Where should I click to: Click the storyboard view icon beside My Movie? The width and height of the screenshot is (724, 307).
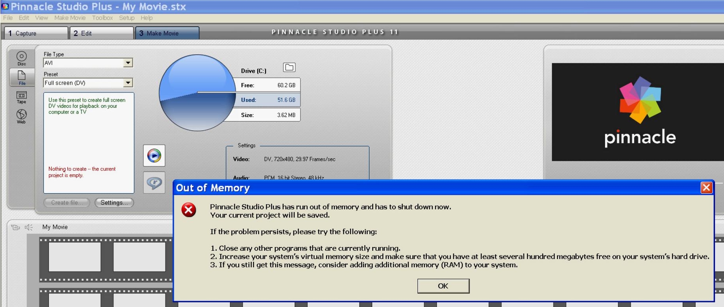tap(15, 227)
